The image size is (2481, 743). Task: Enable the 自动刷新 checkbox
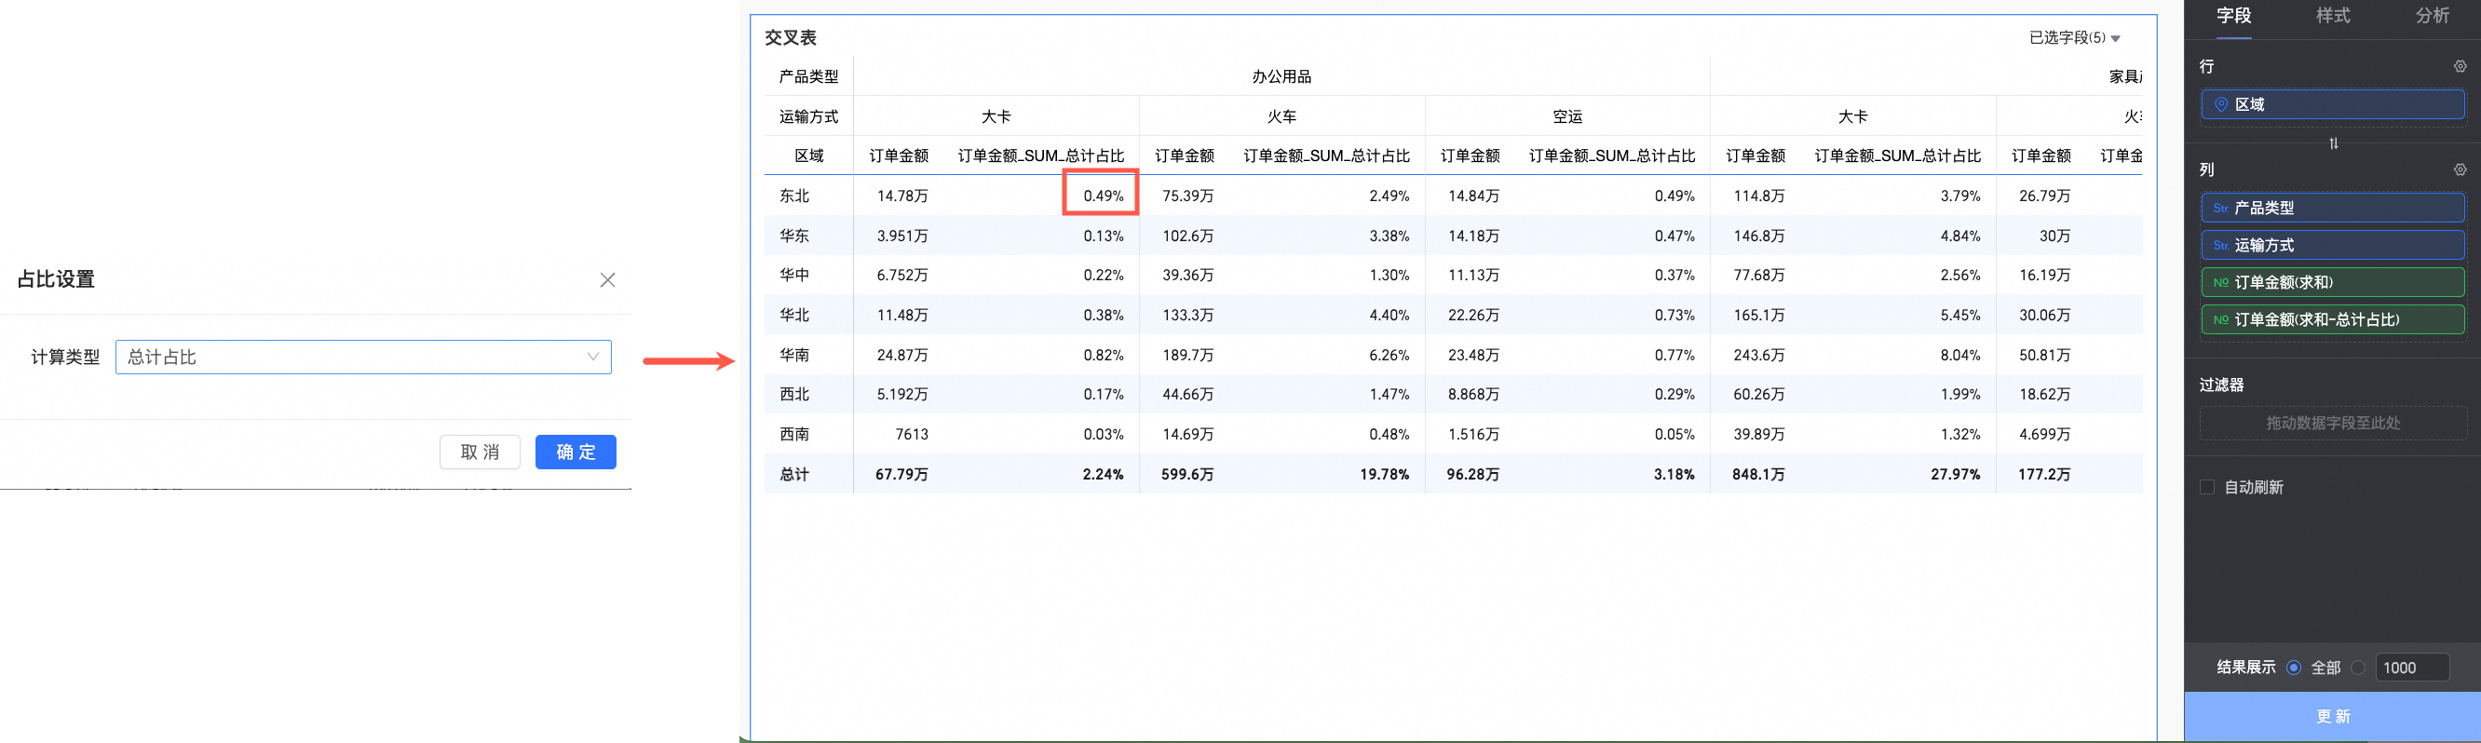pos(2206,487)
